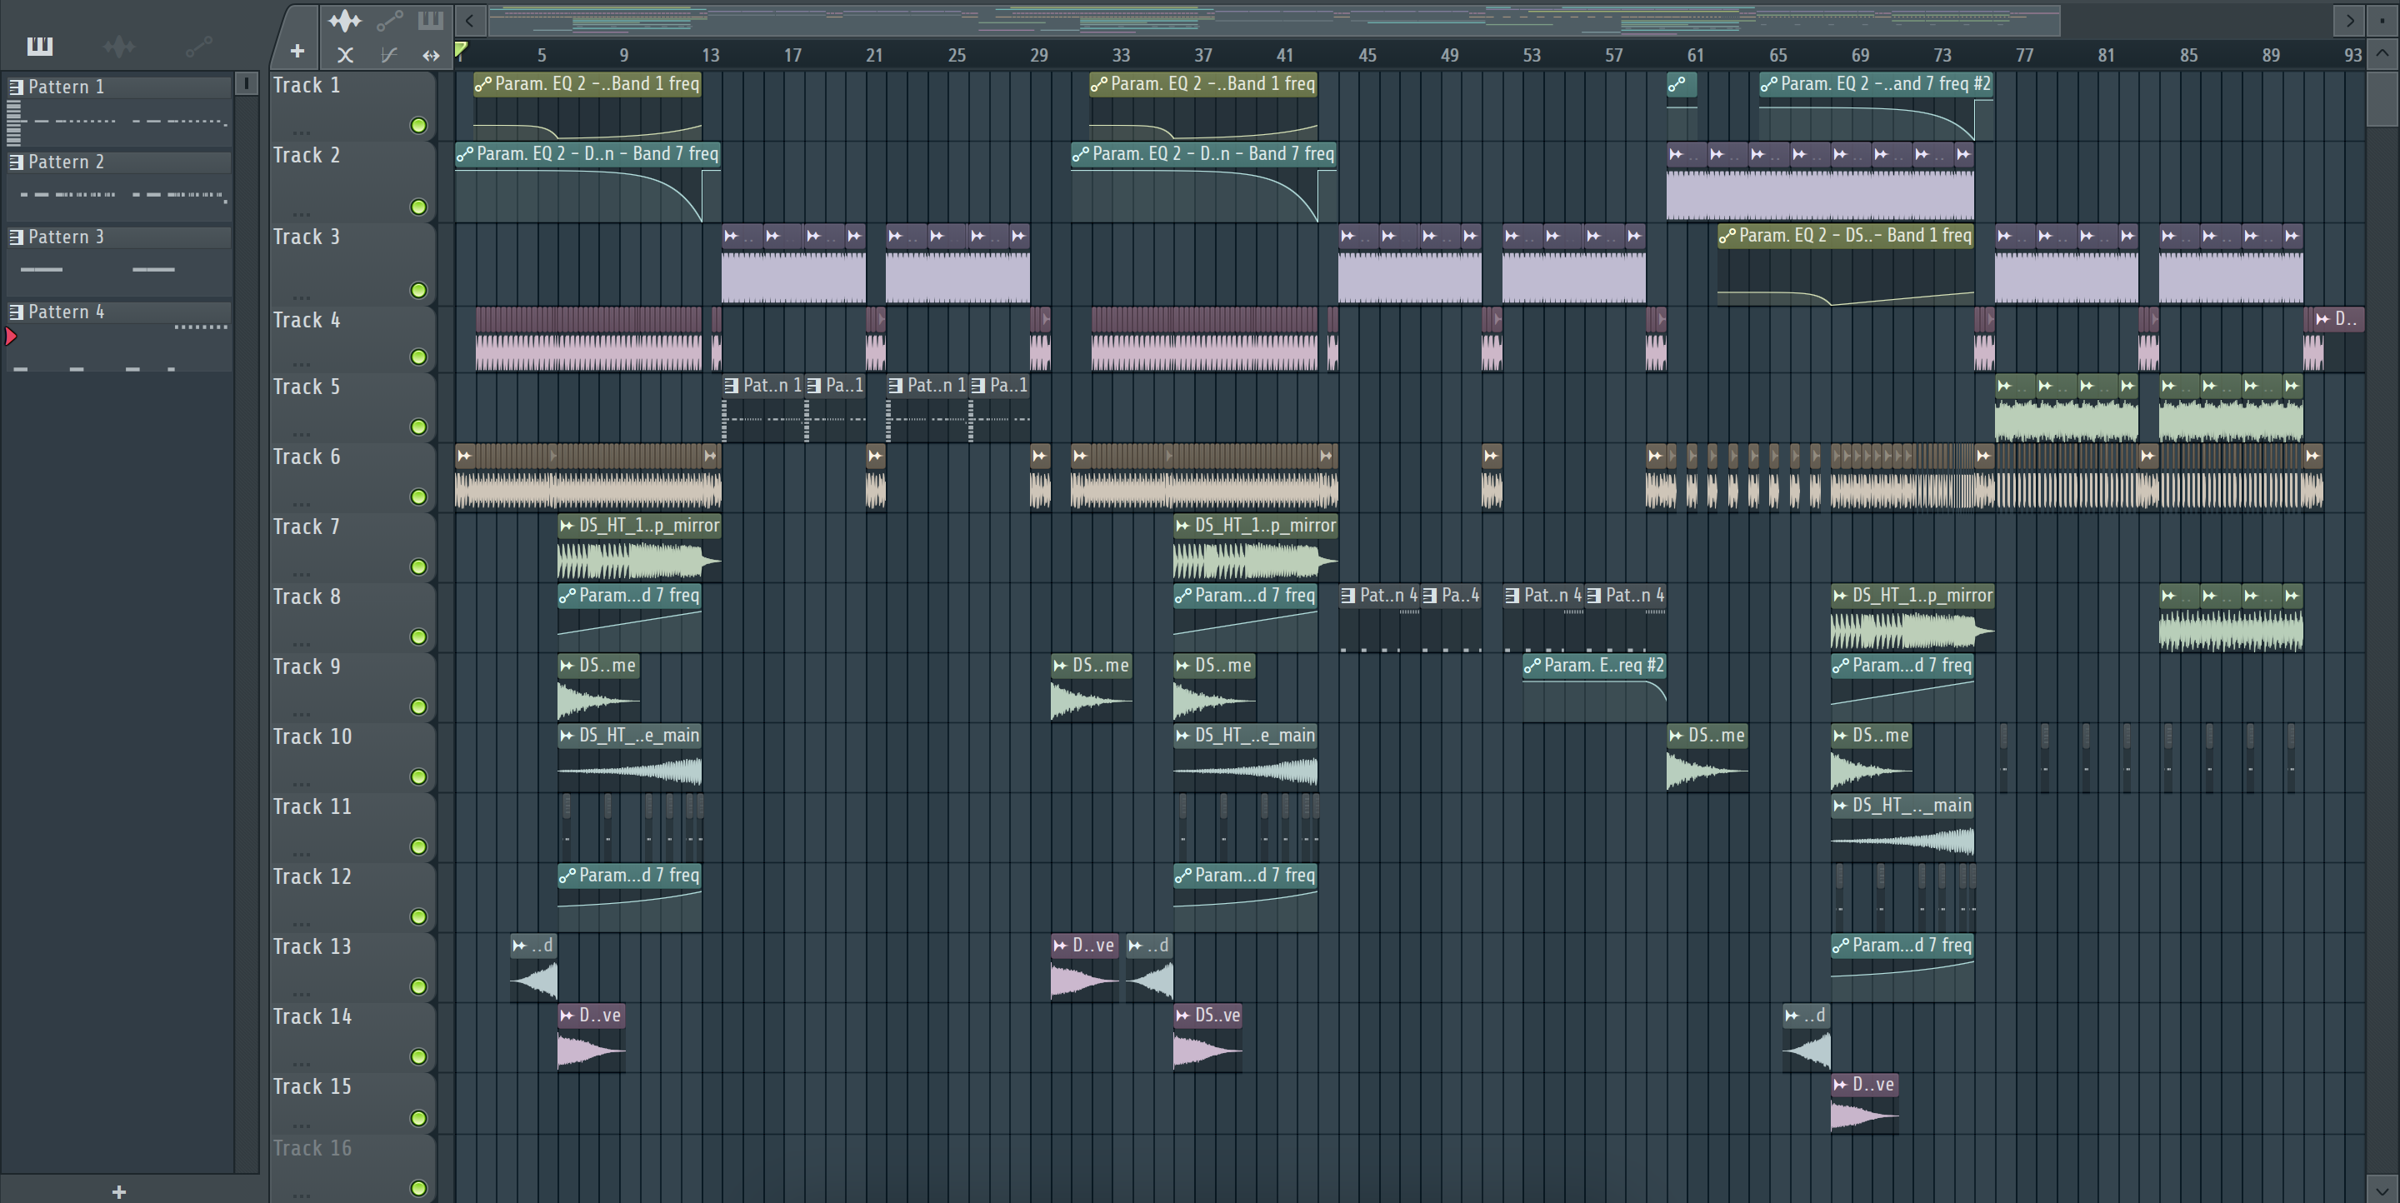This screenshot has height=1203, width=2400.
Task: Open small automation clip icon at bar 60 on Track 1
Action: click(x=1677, y=85)
